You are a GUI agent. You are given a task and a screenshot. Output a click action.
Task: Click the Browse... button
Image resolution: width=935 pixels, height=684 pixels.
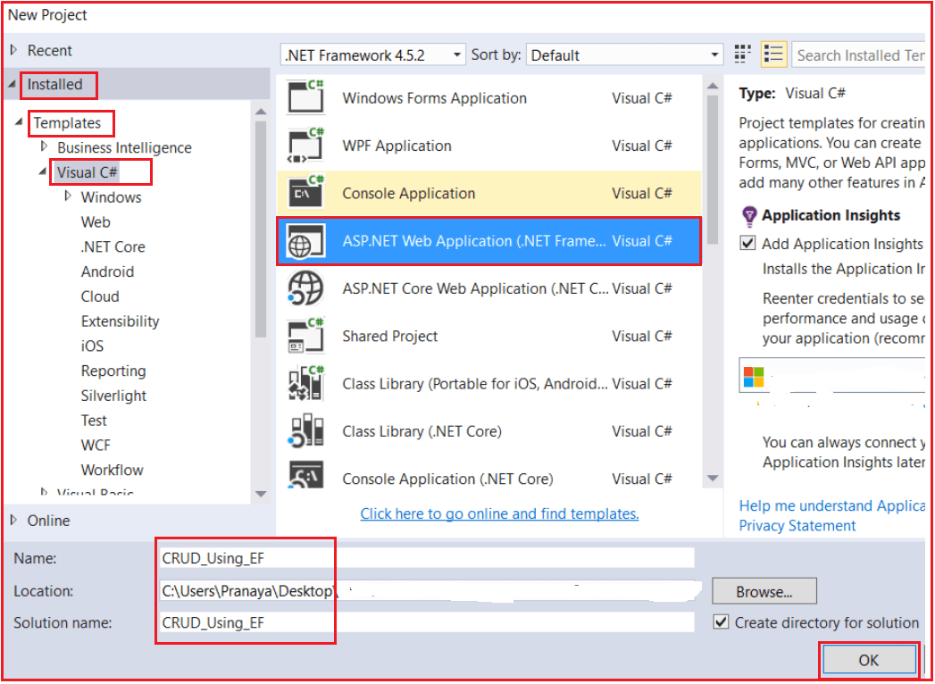764,591
